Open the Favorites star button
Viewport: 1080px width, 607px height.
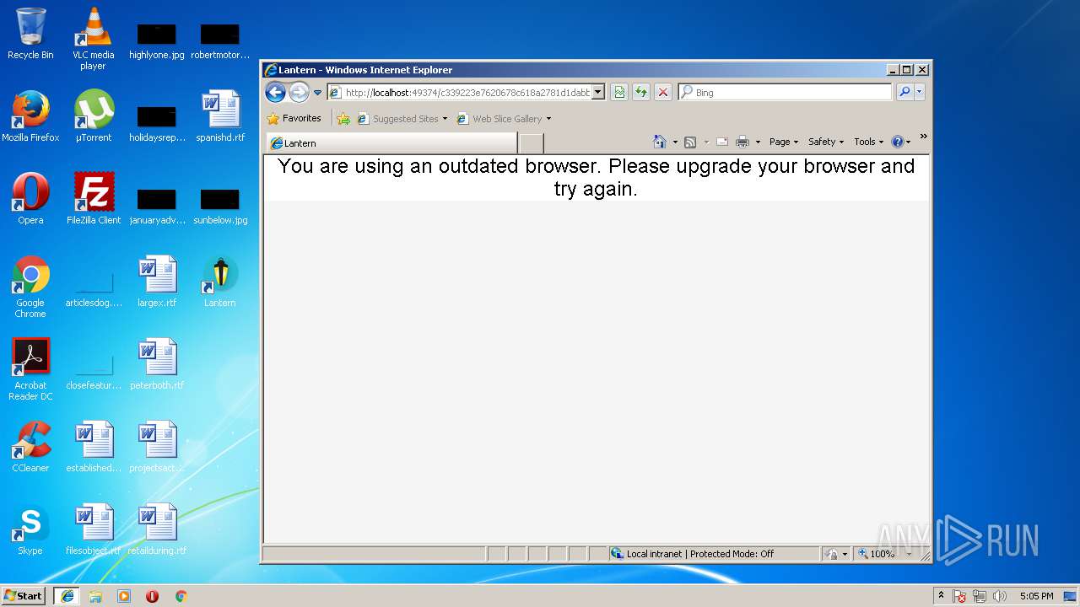(x=294, y=119)
